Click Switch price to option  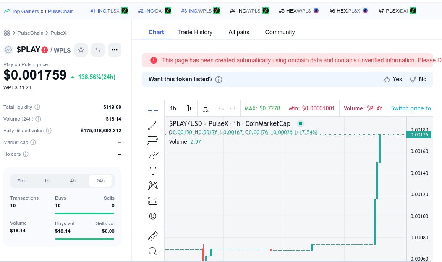coord(411,108)
